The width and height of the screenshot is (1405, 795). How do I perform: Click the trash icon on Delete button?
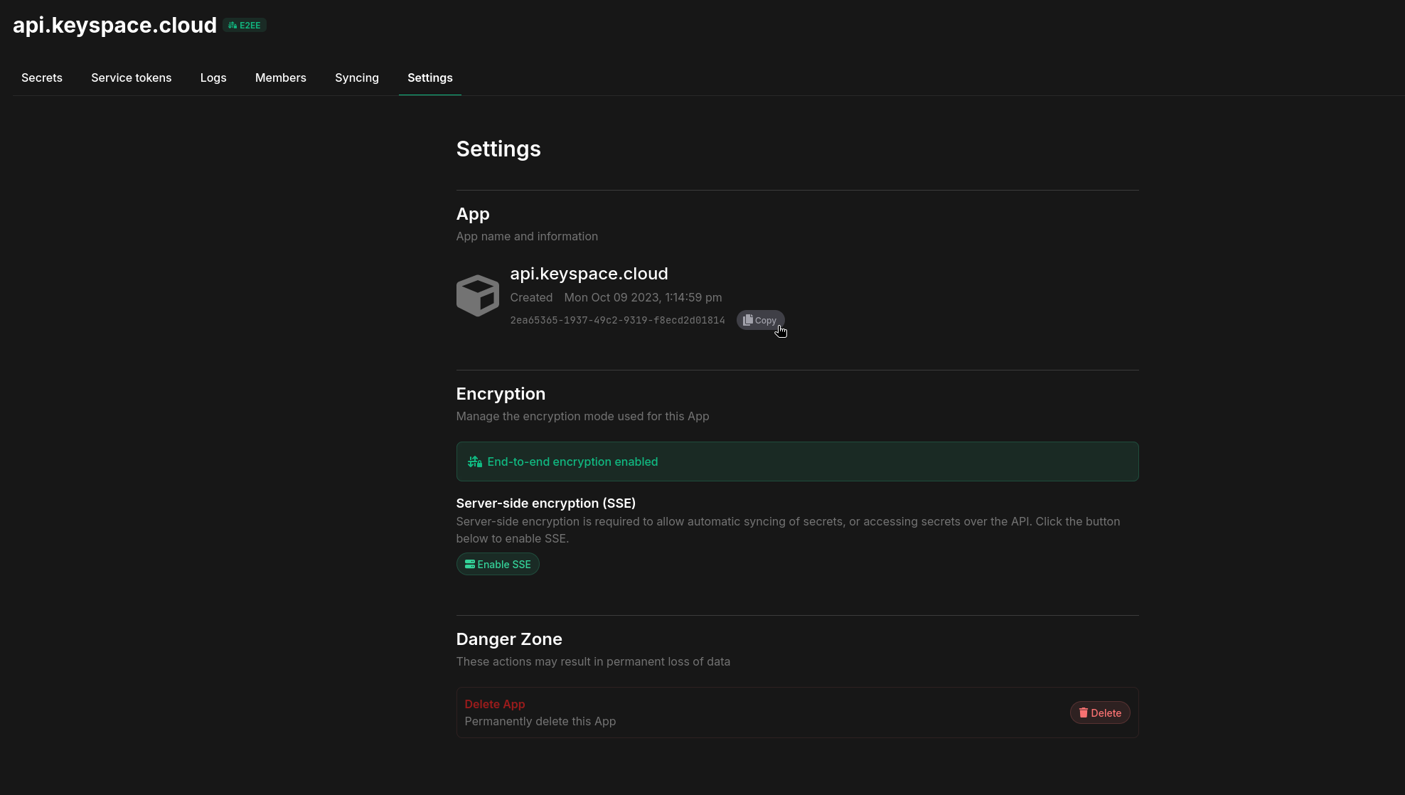pyautogui.click(x=1083, y=713)
